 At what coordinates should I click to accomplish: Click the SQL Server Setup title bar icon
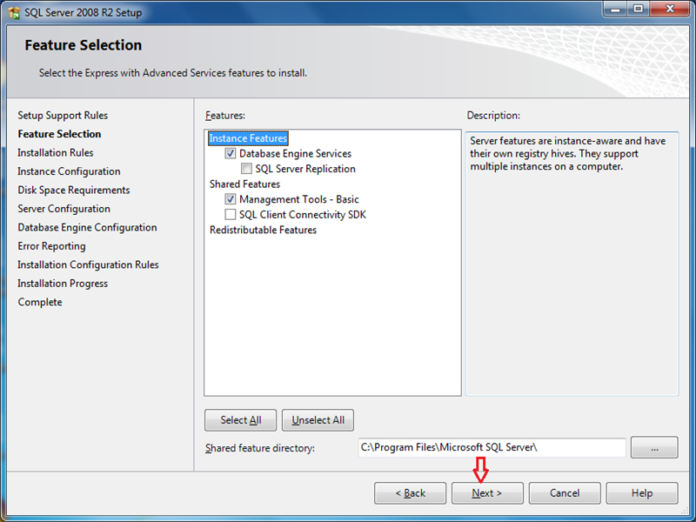(x=14, y=13)
